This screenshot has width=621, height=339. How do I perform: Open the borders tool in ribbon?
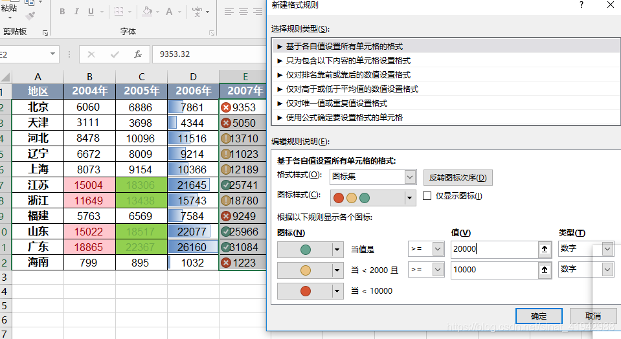(119, 12)
